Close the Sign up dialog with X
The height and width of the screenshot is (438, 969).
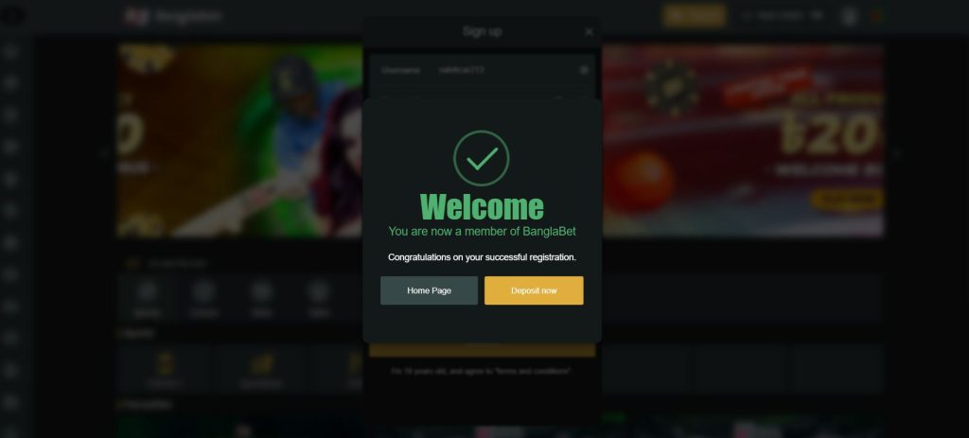(589, 31)
